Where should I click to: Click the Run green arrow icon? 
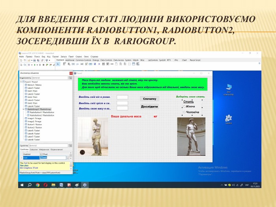click(x=35, y=65)
